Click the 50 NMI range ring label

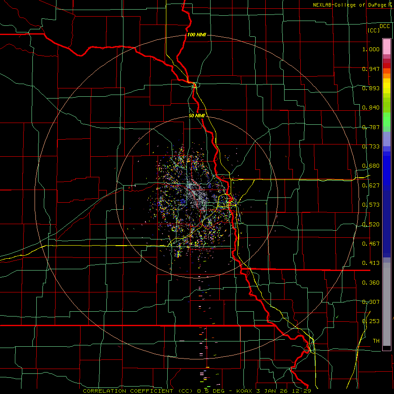(197, 116)
